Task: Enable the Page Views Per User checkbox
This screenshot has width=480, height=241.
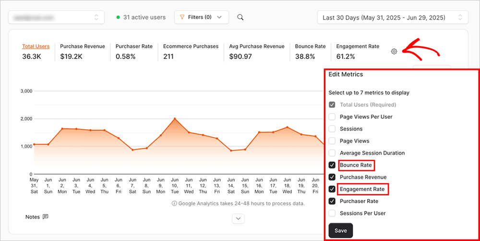Action: (332, 117)
